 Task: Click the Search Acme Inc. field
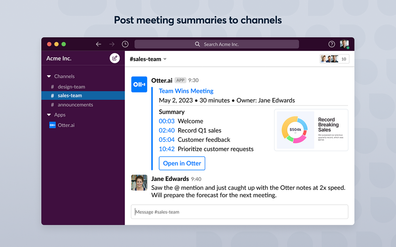[217, 44]
